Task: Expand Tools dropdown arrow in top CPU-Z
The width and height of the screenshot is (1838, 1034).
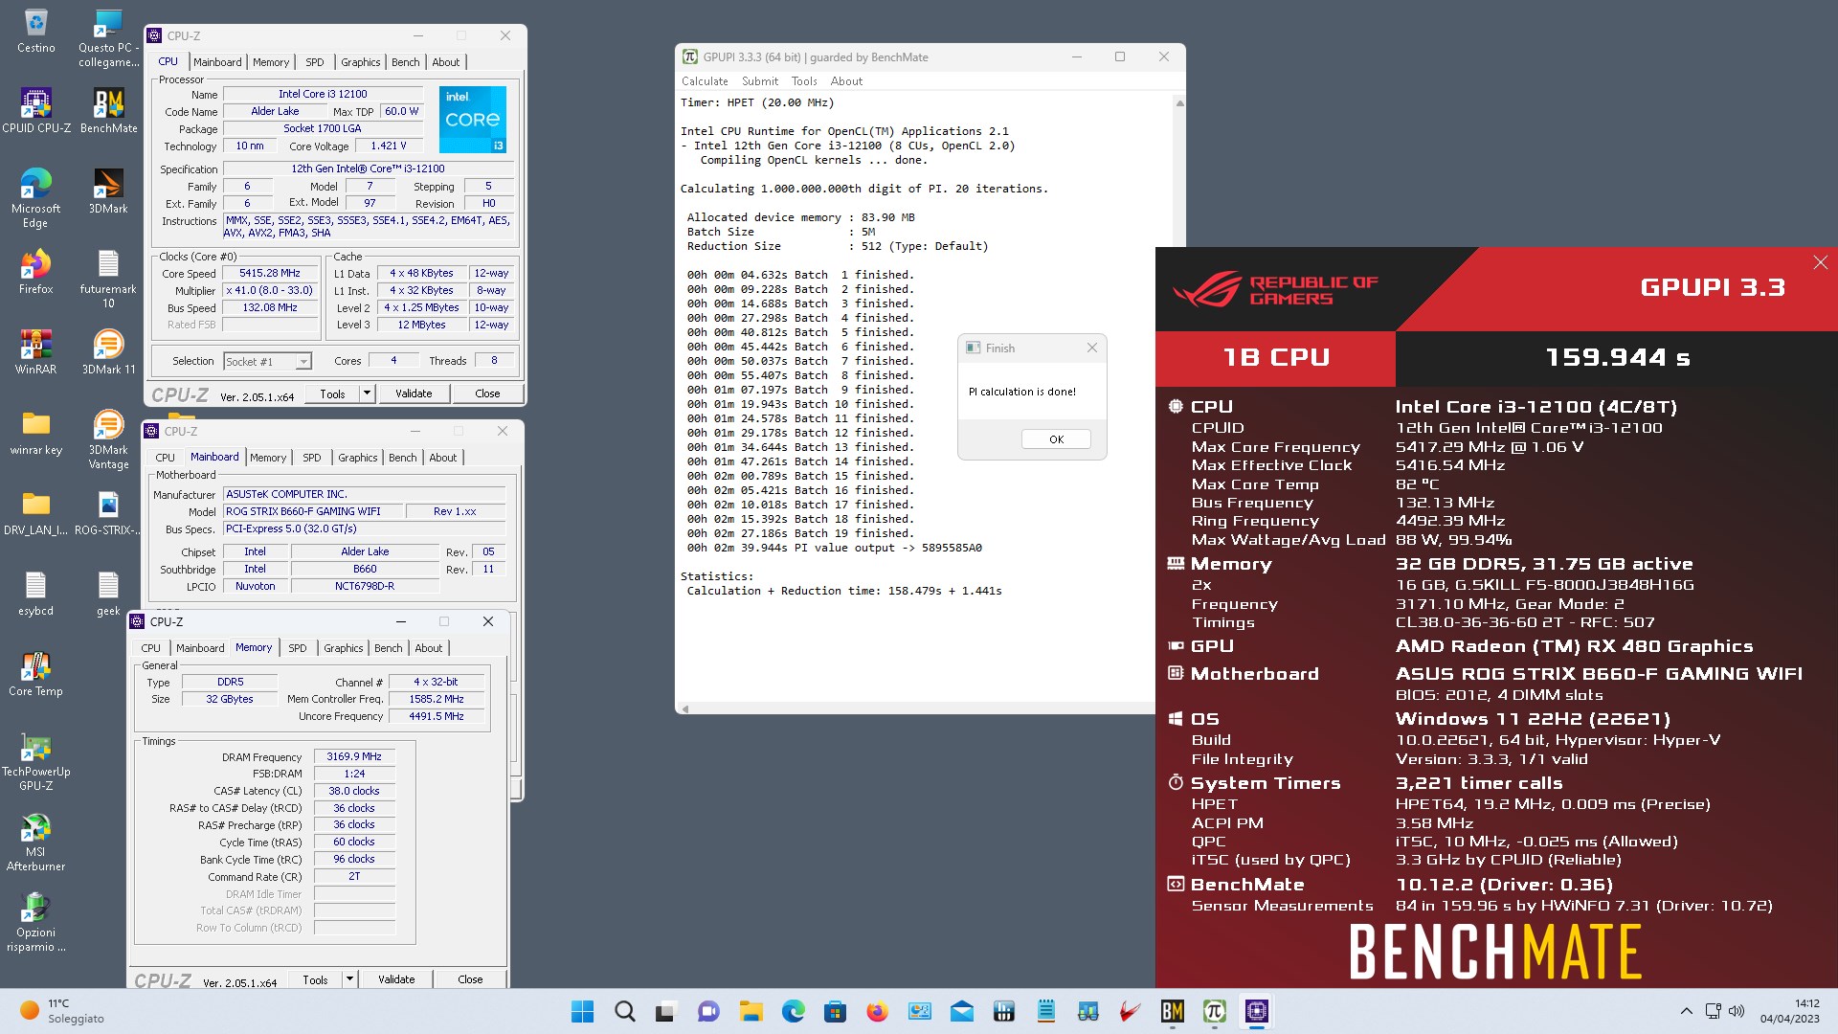Action: coord(367,393)
